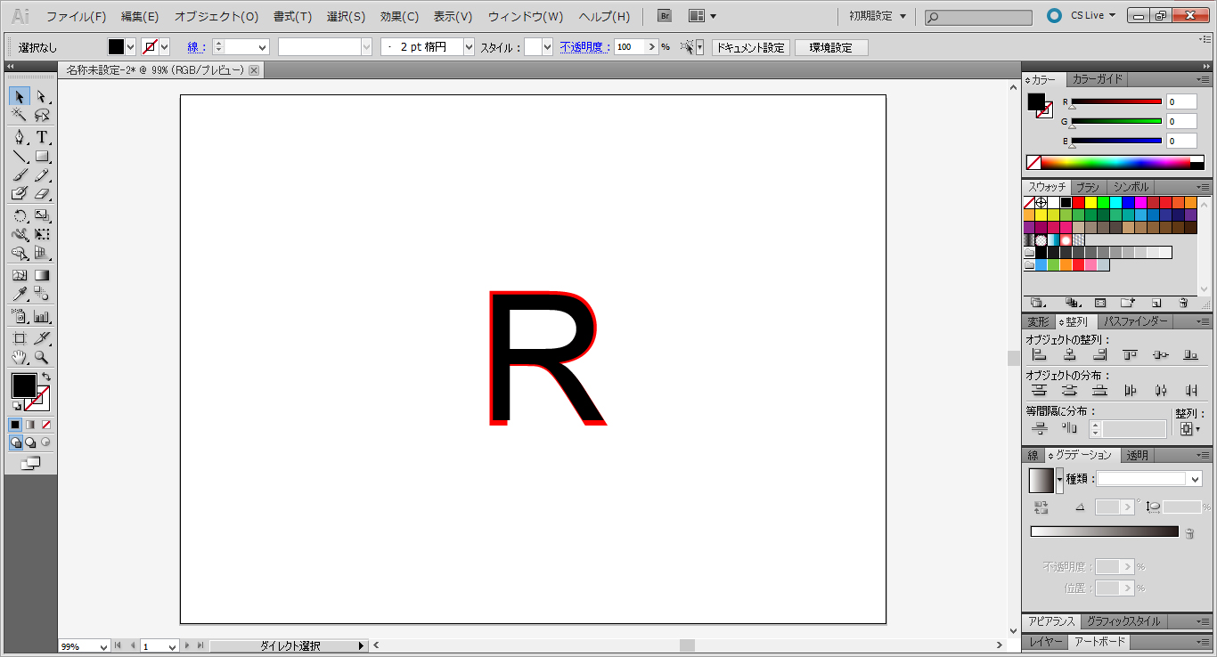Image resolution: width=1217 pixels, height=657 pixels.
Task: Set paint mode to Color
Action: click(x=15, y=425)
